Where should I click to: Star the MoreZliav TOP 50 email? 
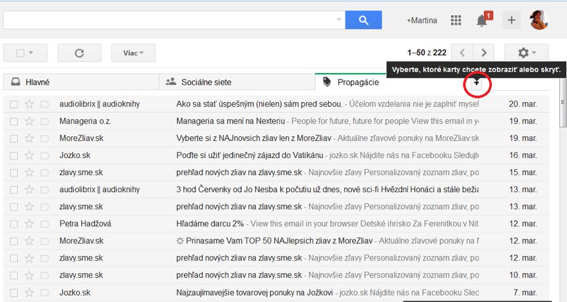click(x=29, y=241)
